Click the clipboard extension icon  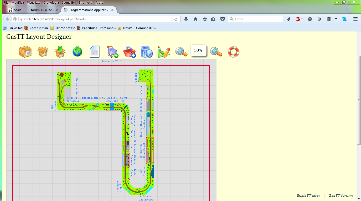click(329, 19)
